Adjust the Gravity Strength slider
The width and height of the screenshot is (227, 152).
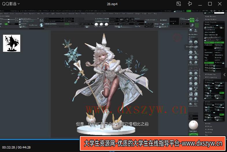click(151, 20)
